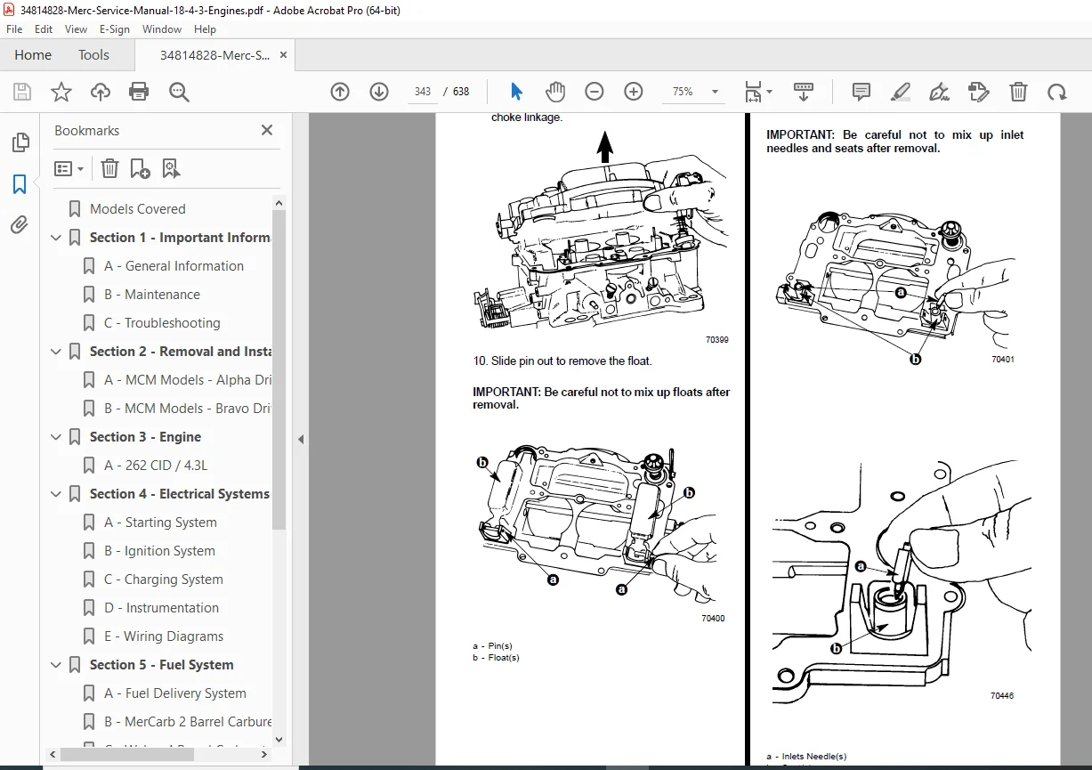1092x770 pixels.
Task: Activate the Hand pan tool
Action: click(555, 92)
